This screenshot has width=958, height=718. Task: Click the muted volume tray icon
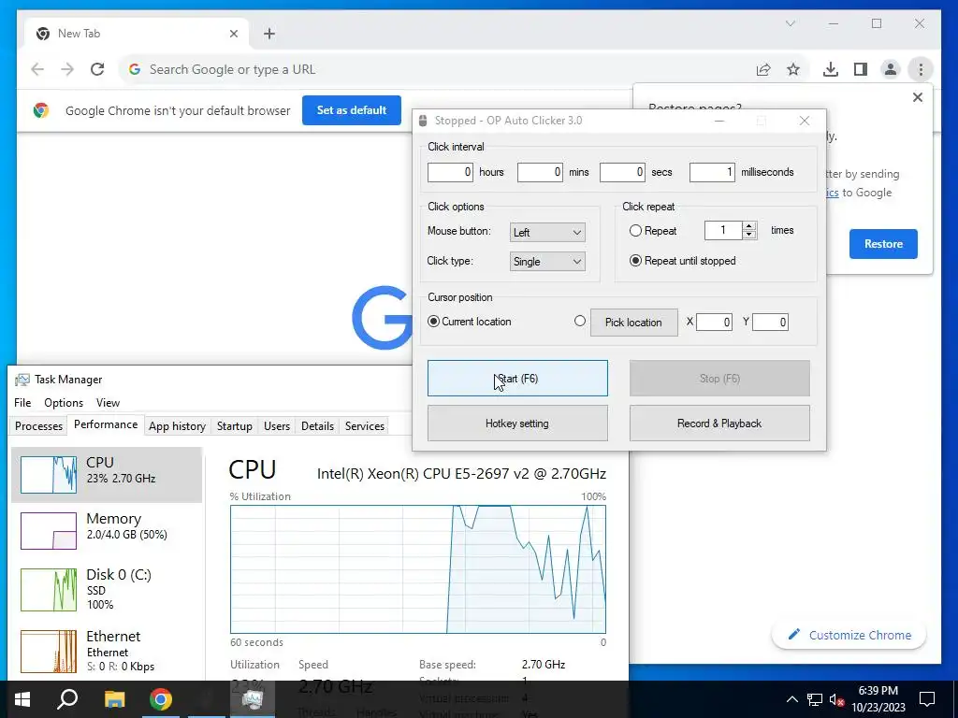[837, 699]
